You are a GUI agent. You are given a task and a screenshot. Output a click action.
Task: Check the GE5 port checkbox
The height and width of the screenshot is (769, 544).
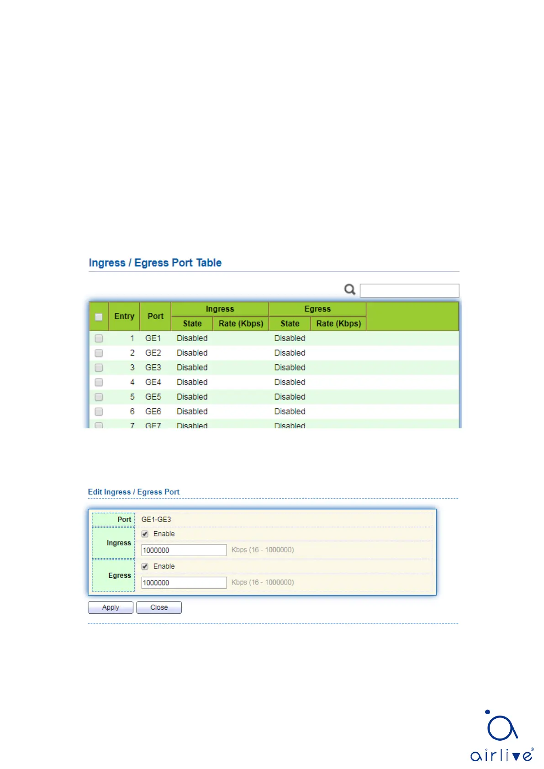point(99,397)
